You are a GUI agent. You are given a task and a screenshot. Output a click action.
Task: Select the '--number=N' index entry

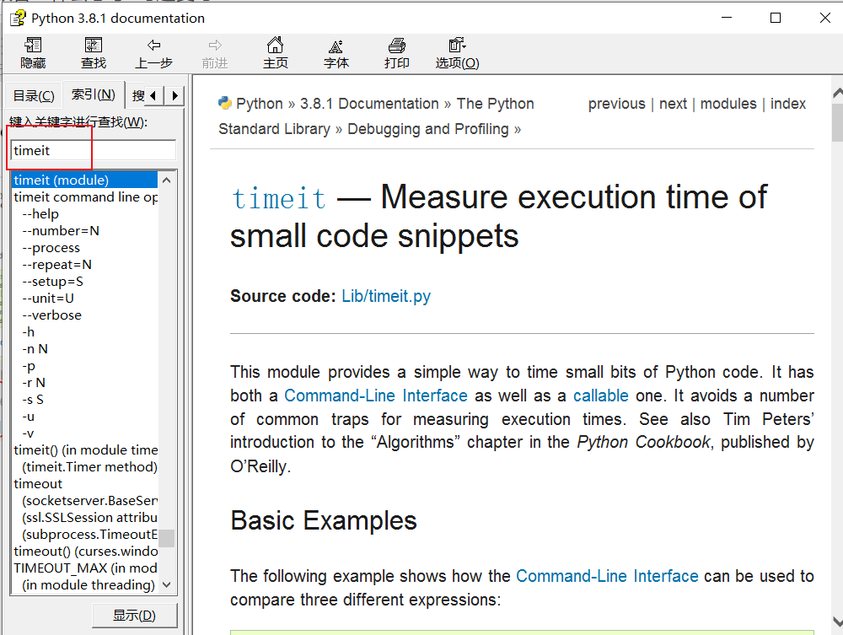click(x=61, y=231)
